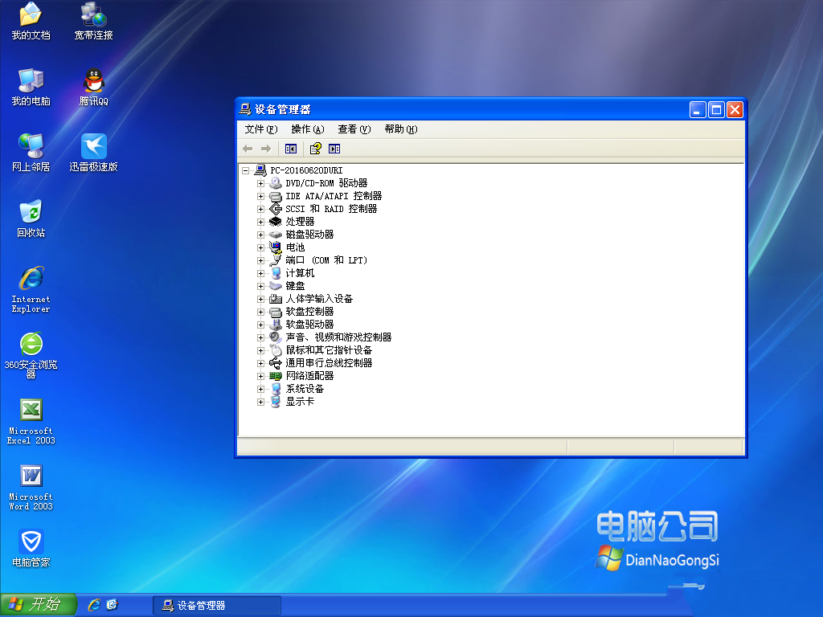Select the 端口 (COM 和 LPT) icon
Viewport: 823px width, 617px height.
click(x=276, y=260)
